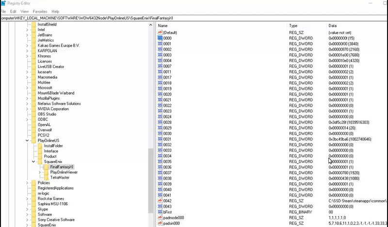Collapse the PlayOnlineUS tree node

[x=27, y=141]
